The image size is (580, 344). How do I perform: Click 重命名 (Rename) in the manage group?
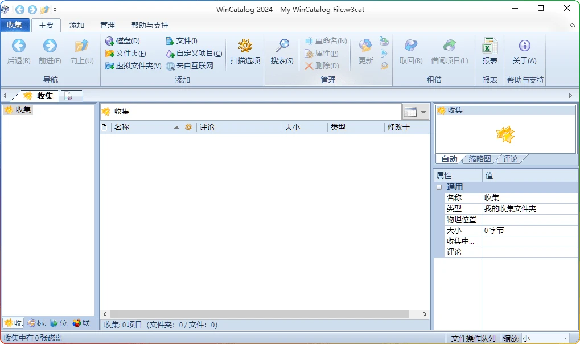(x=326, y=41)
